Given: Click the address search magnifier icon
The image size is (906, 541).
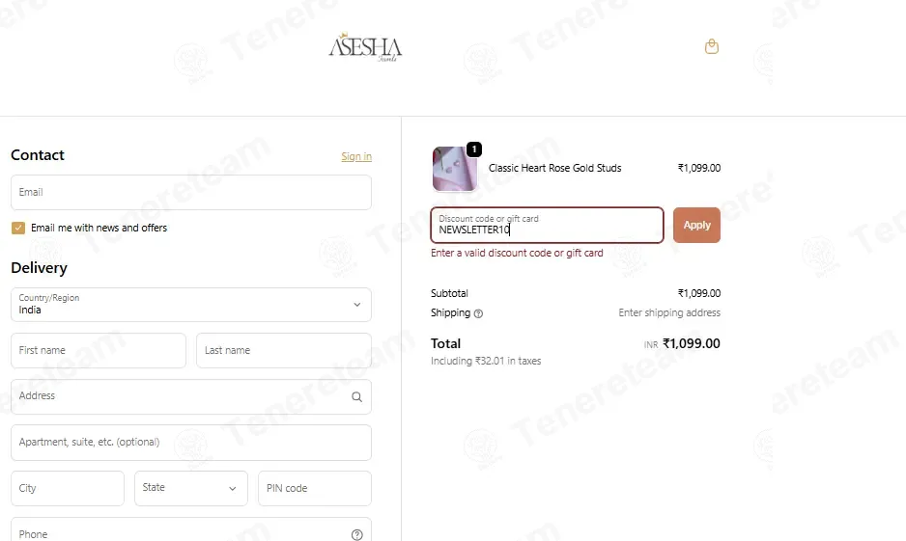Looking at the screenshot, I should click(x=357, y=396).
